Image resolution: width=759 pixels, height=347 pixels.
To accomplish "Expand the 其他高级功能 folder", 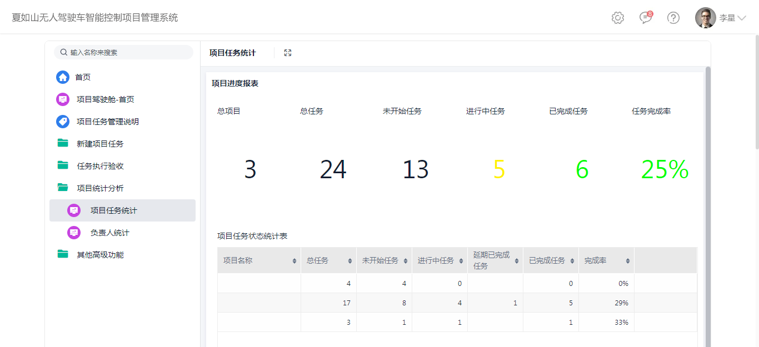I will tap(63, 255).
